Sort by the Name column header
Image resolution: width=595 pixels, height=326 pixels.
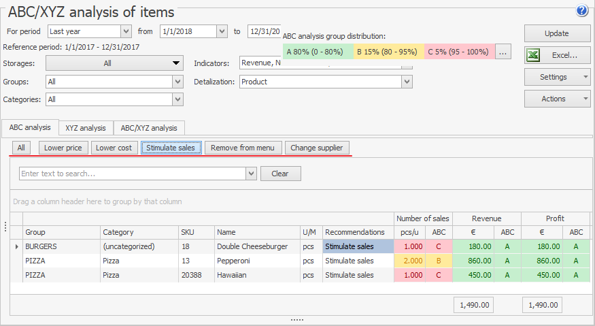pos(257,232)
